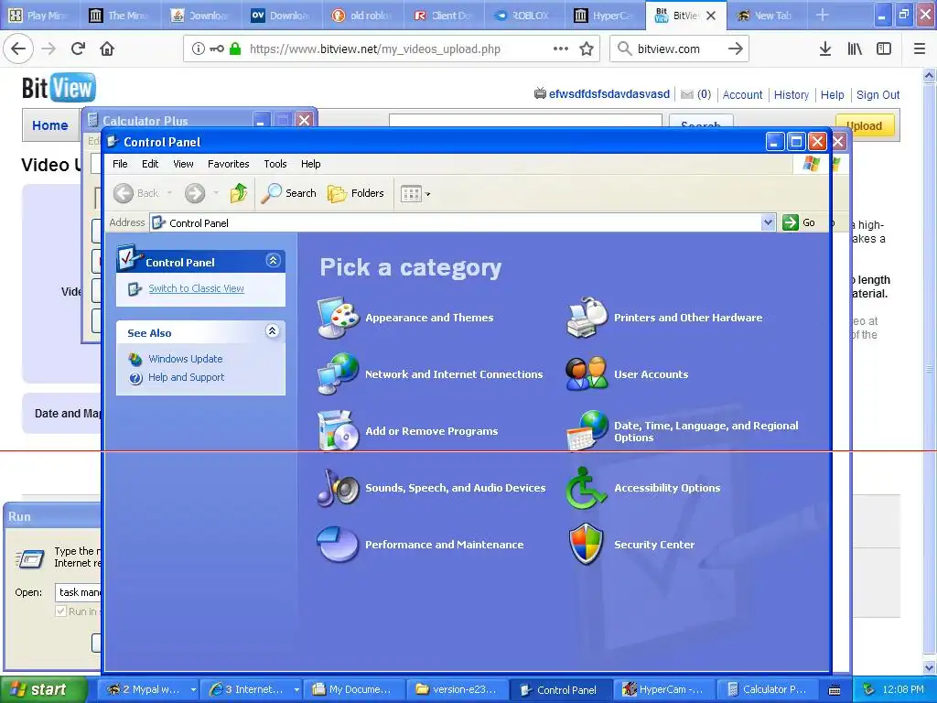Open Help and Support link
Image resolution: width=937 pixels, height=703 pixels.
(187, 377)
